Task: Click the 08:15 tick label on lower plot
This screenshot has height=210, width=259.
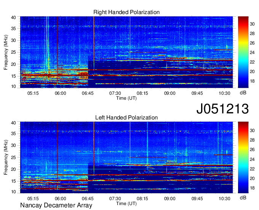Action: 142,199
